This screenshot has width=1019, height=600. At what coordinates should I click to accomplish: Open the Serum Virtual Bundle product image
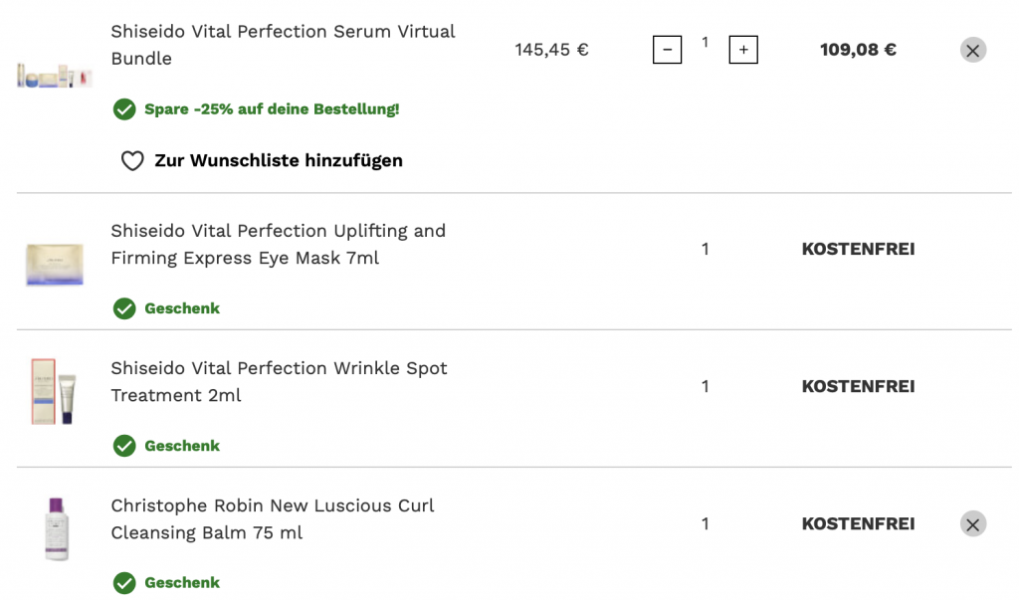[55, 75]
